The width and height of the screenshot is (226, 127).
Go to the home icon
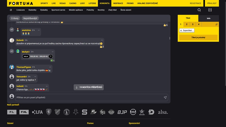(x=11, y=10)
